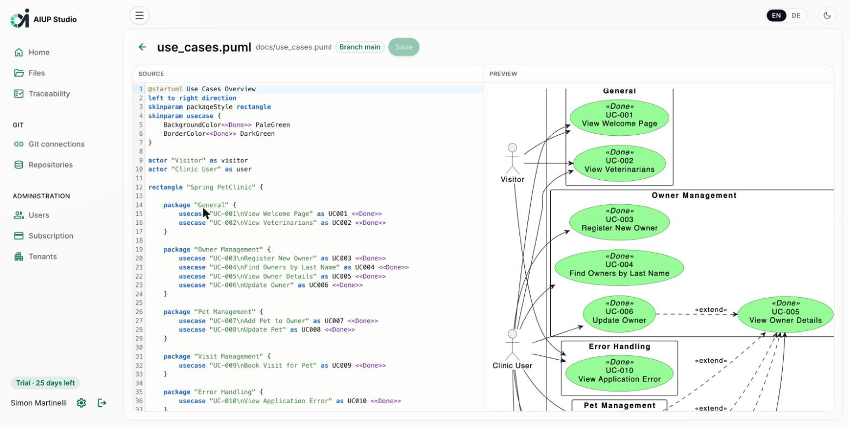Click code line 'rectangle "Spring PetClinic" {'
Viewport: 849px width, 427px height.
205,187
